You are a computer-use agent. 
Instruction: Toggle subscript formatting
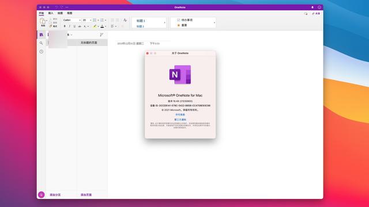click(85, 26)
